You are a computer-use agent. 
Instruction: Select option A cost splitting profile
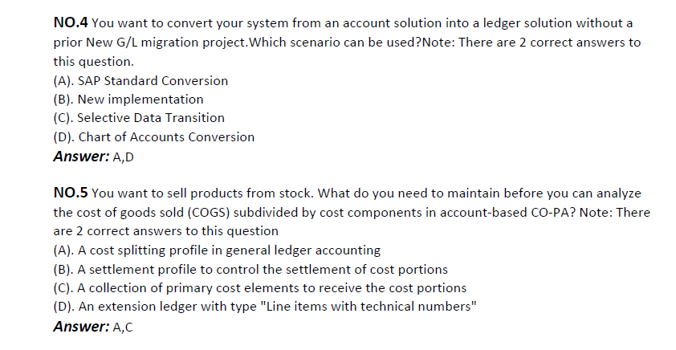[x=217, y=250]
